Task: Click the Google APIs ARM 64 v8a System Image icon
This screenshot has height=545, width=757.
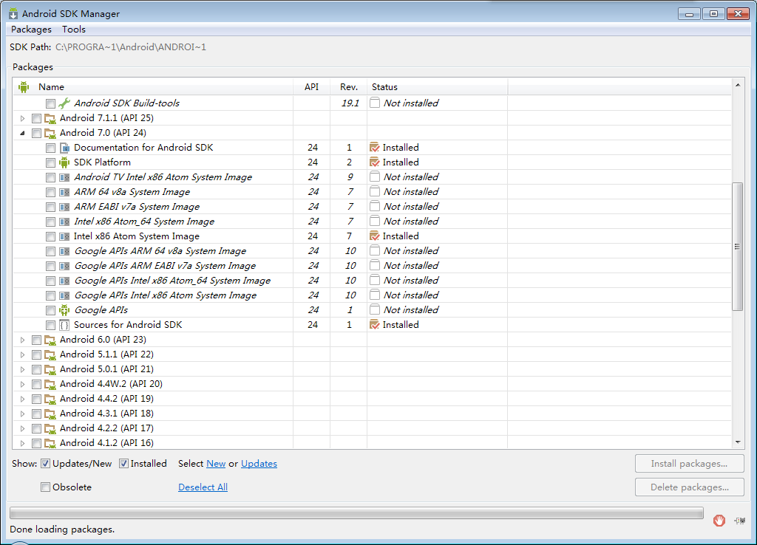Action: (x=64, y=251)
